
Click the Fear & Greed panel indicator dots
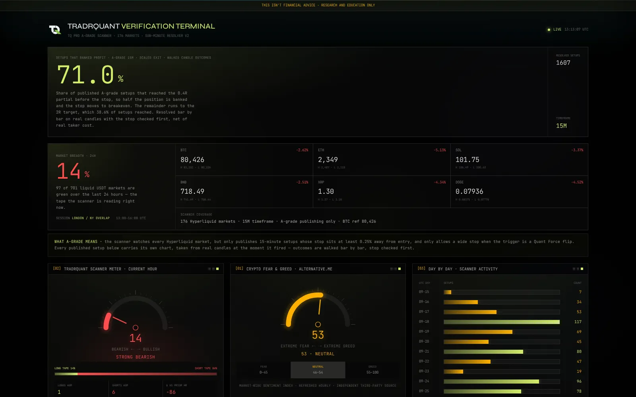[396, 269]
